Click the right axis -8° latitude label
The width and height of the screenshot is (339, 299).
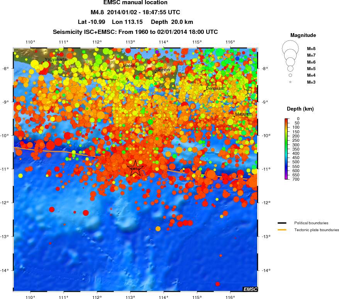[265, 68]
